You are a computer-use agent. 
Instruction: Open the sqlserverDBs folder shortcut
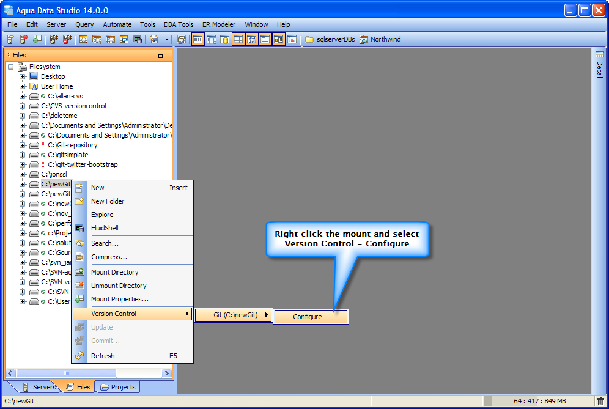tap(330, 39)
